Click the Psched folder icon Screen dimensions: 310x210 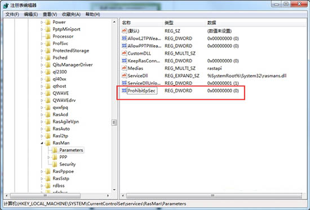click(48, 57)
